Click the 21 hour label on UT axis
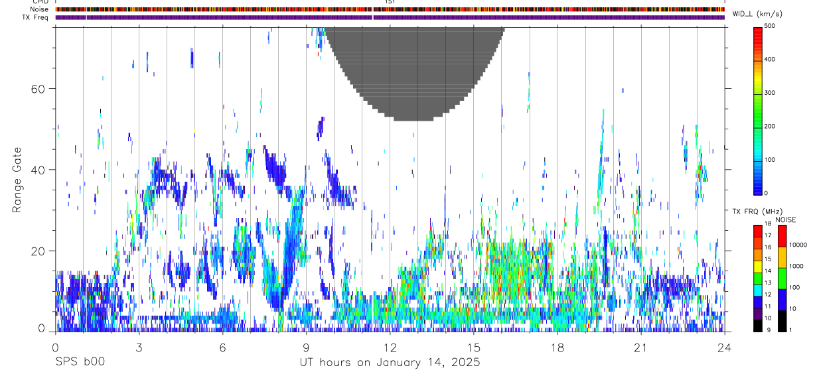815x376 pixels. [641, 347]
